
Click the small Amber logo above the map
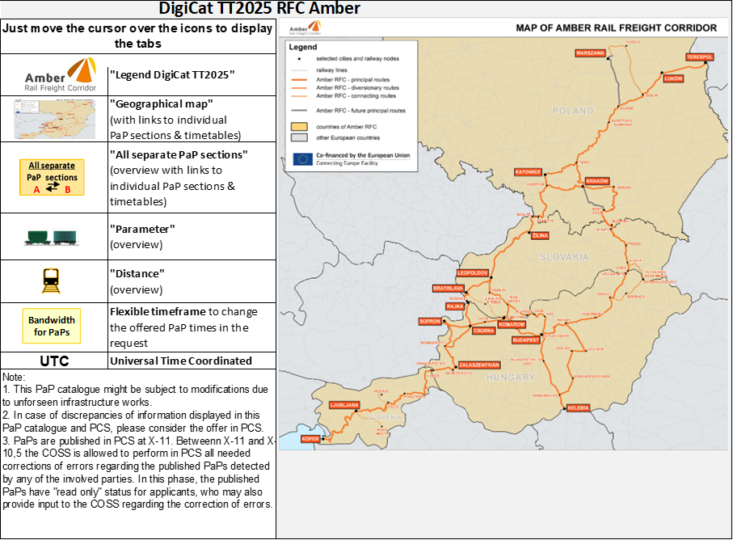click(x=305, y=27)
